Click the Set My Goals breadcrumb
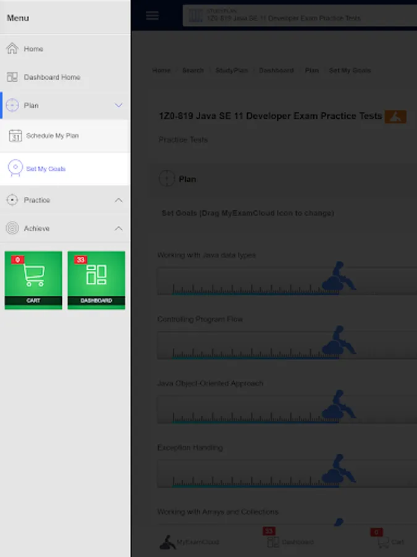Image resolution: width=417 pixels, height=557 pixels. click(x=350, y=71)
